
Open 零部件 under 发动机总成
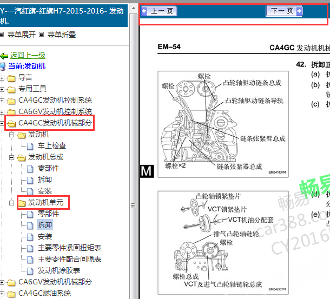coord(48,168)
